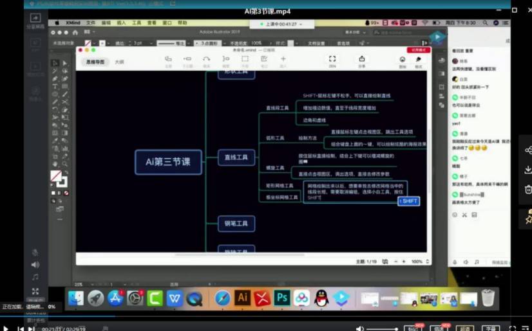The width and height of the screenshot is (532, 331).
Task: Click the emoji icon in chat panel
Action: [455, 215]
